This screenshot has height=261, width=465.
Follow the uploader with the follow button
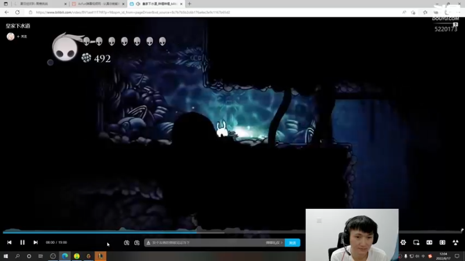pos(22,37)
